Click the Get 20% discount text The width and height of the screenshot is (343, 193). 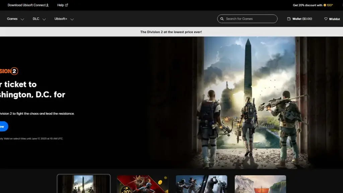[307, 5]
